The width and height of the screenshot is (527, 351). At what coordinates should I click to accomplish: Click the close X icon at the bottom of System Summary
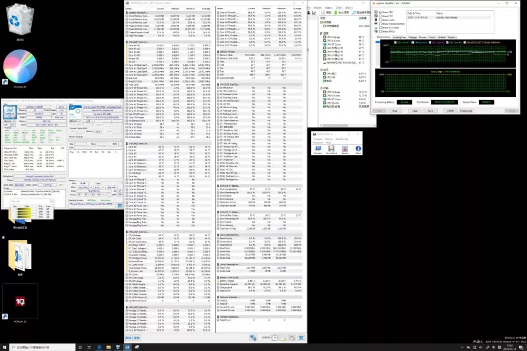pos(120,205)
